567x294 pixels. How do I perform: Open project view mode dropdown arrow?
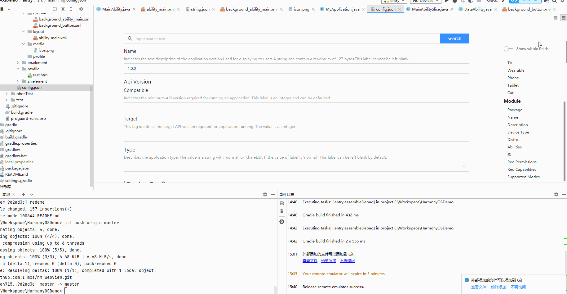click(x=9, y=9)
